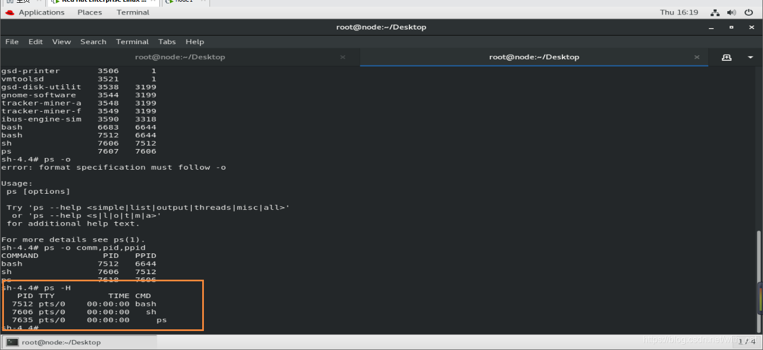763x350 pixels.
Task: Click the 'ps -o comm,pid,ppid' command line
Action: click(x=73, y=247)
